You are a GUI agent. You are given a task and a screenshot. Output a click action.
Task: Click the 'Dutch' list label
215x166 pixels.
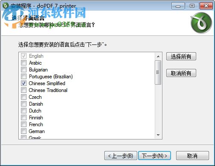coord(35,111)
